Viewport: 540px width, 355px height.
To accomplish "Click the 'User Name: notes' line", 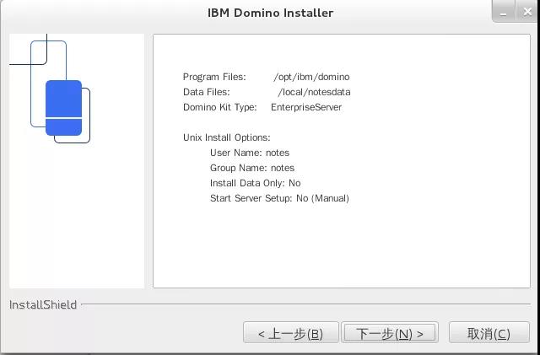I will pyautogui.click(x=250, y=153).
